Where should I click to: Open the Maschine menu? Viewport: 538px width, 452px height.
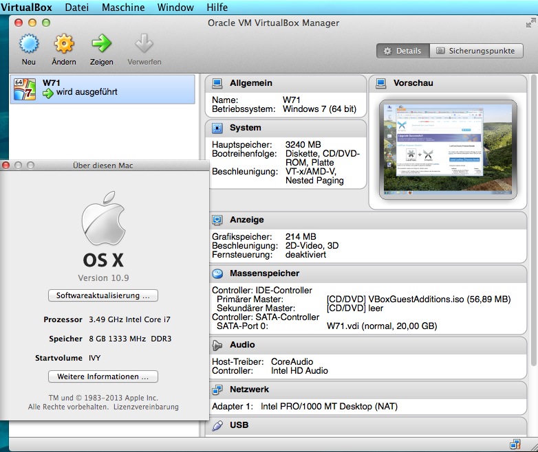coord(123,7)
